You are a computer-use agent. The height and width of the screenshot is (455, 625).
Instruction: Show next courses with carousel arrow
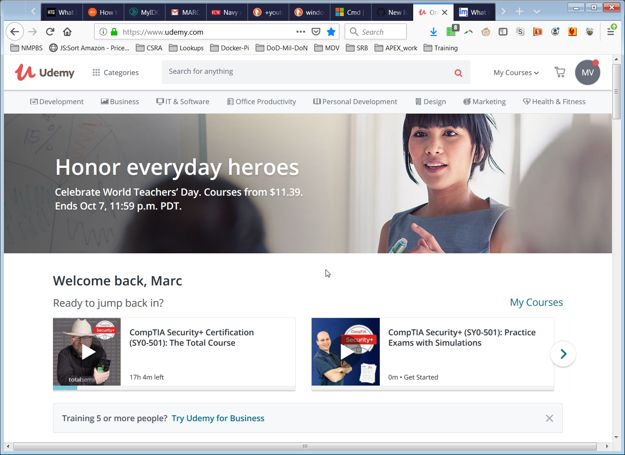coord(563,354)
